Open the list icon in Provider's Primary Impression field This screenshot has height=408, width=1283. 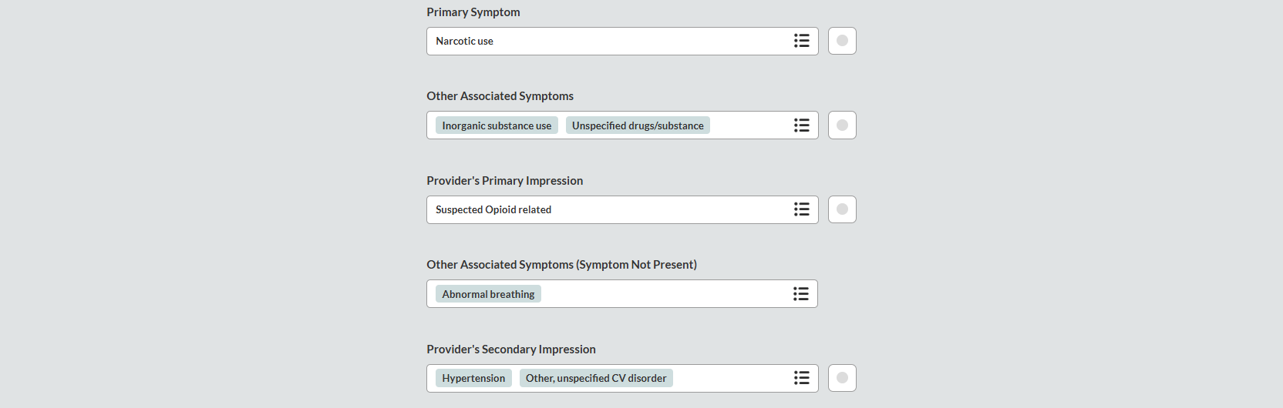802,209
